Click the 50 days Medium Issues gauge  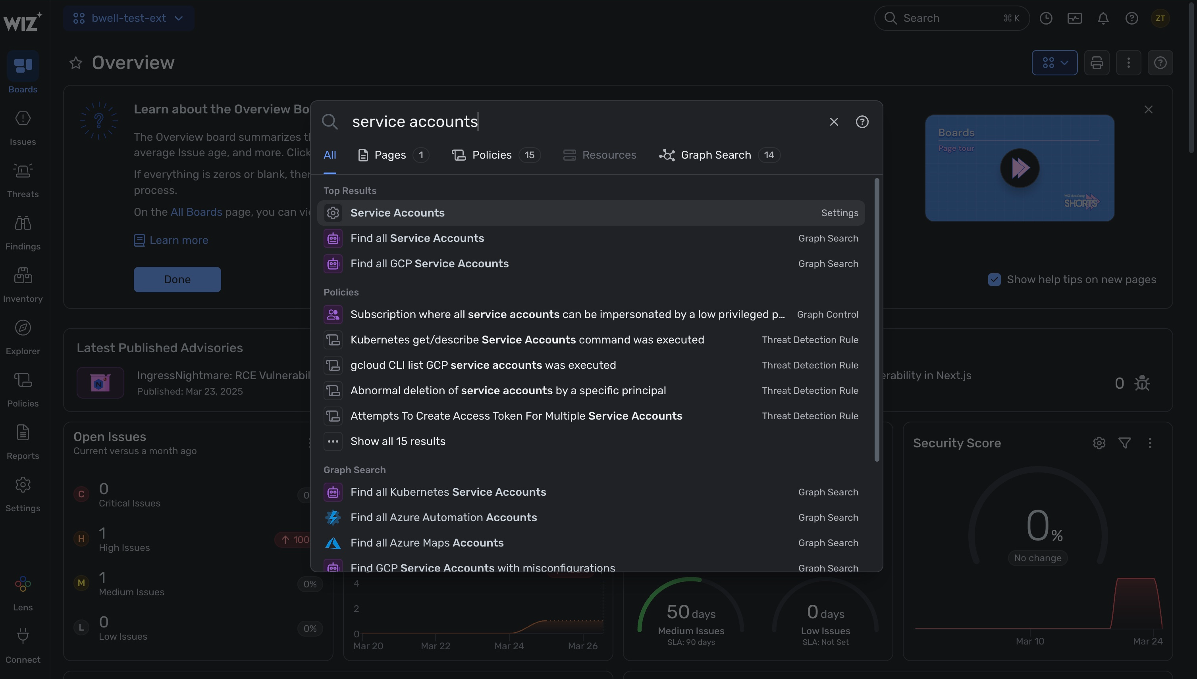[x=691, y=612]
